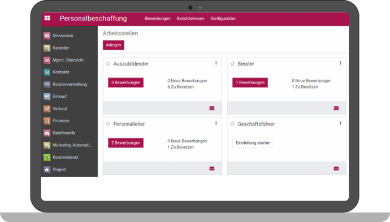Expand the three-dot menu on Auszubildender card
Screen dimensions: 390x222
coord(216,63)
